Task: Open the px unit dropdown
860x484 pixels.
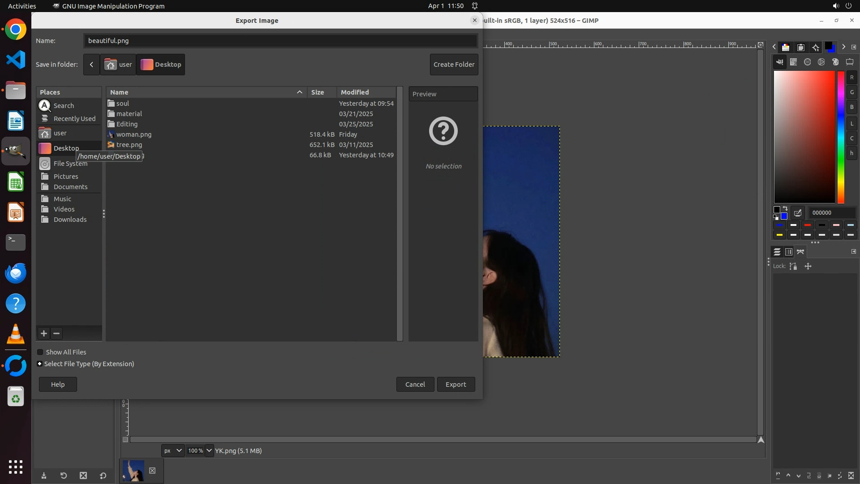Action: click(173, 451)
